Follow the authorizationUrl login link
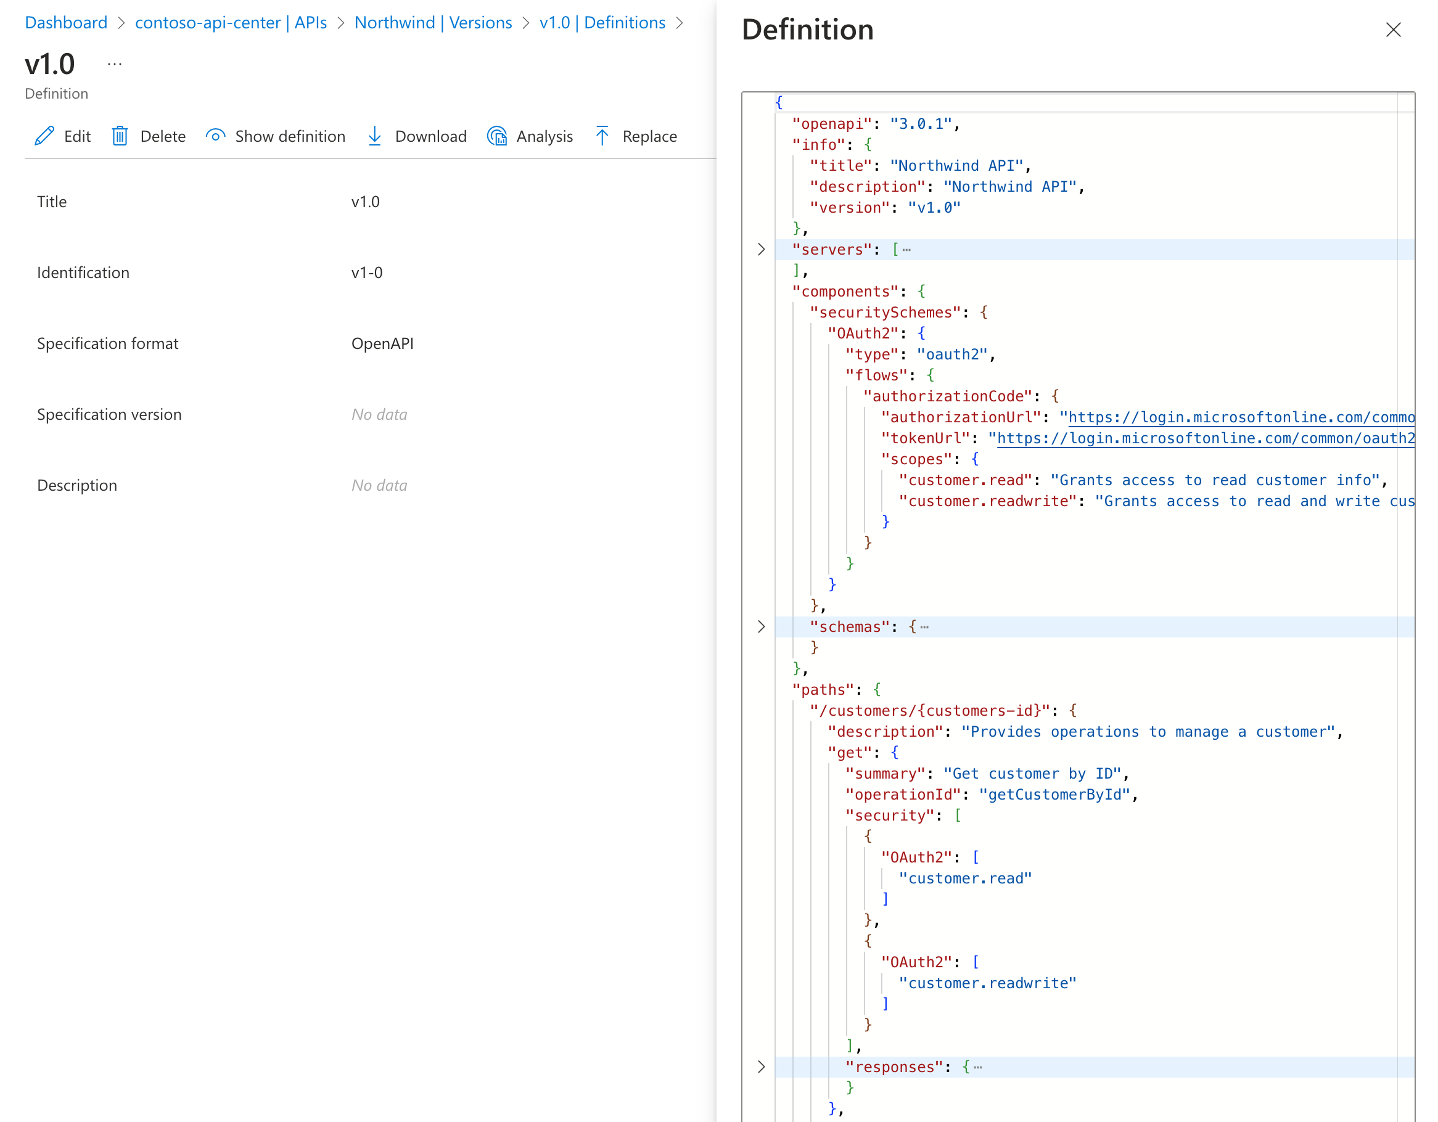 (1241, 417)
